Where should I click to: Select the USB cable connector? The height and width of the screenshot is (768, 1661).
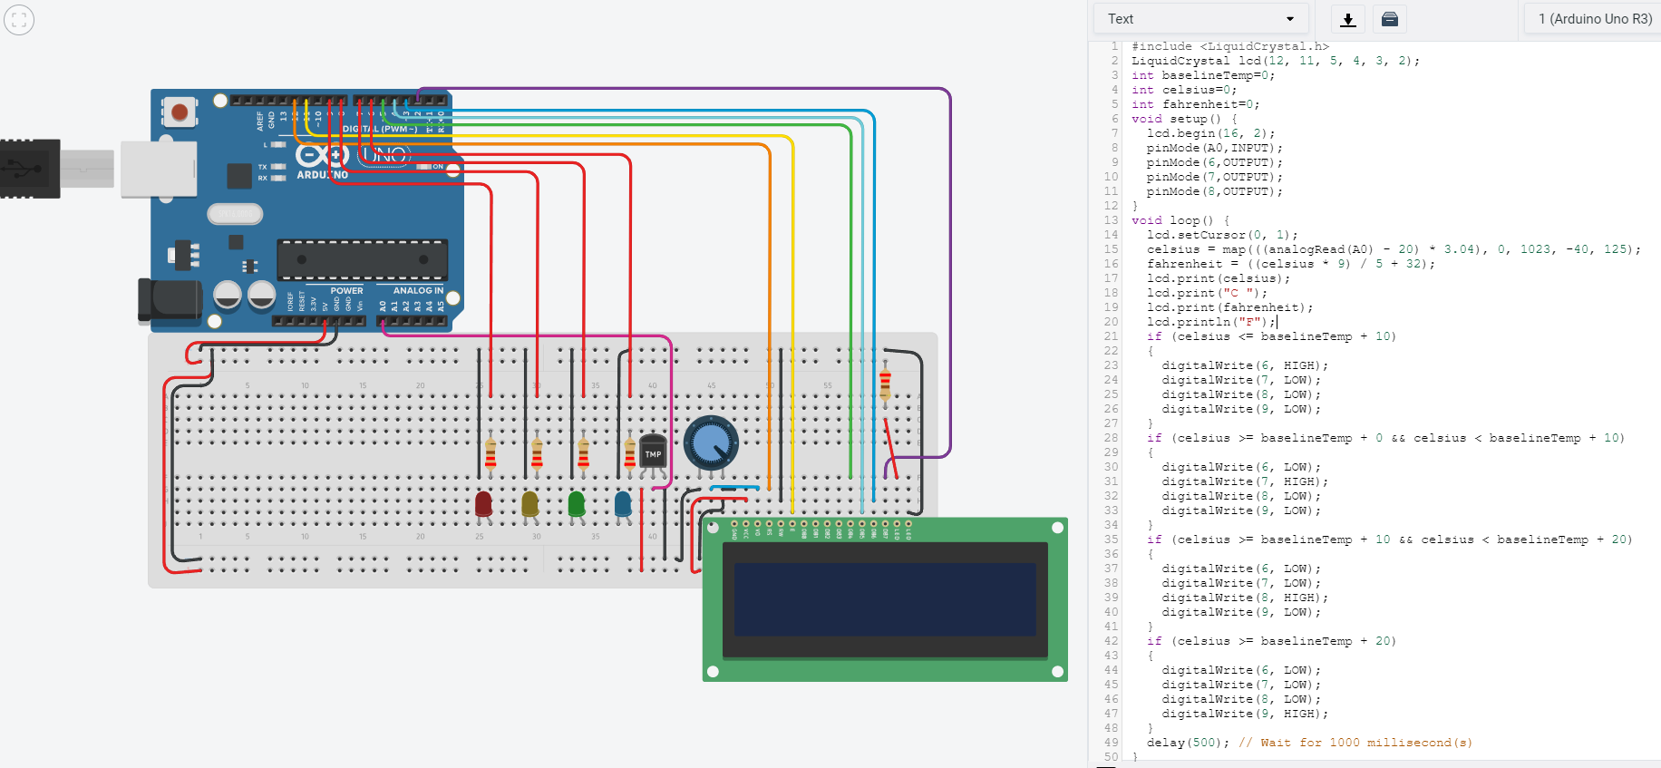[30, 169]
